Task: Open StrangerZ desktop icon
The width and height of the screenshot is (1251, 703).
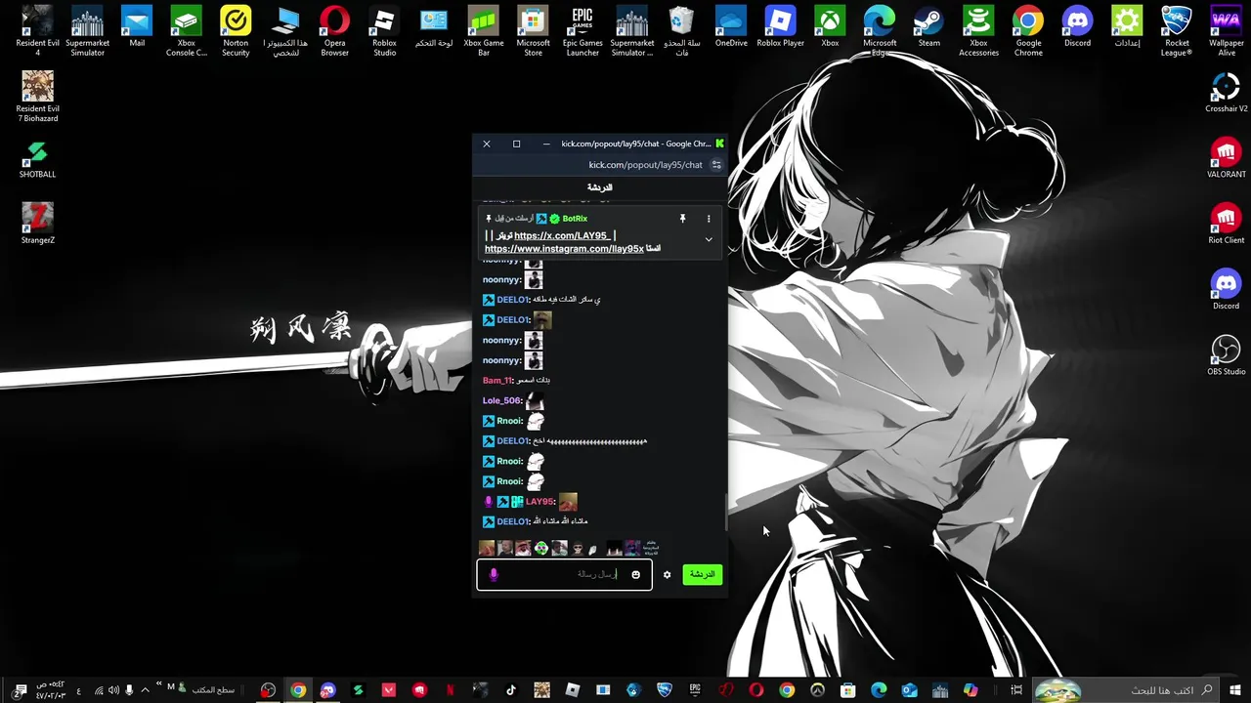Action: (x=37, y=224)
